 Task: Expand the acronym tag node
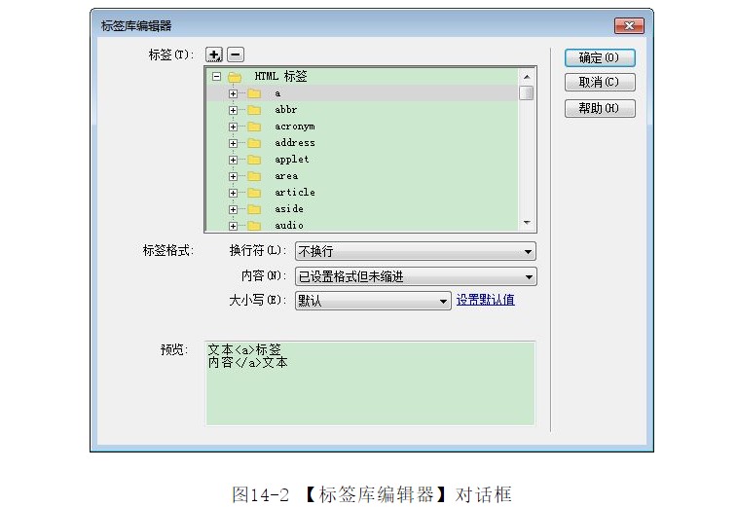point(233,127)
